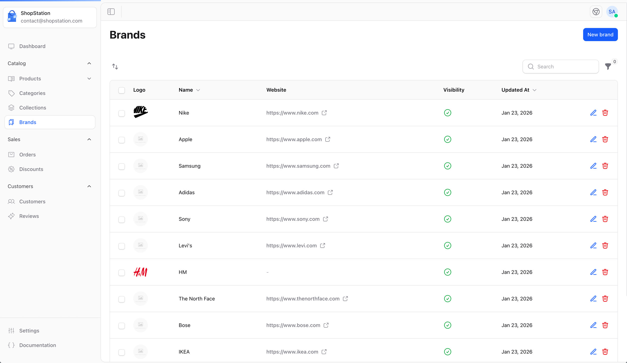Open external link icon beside nike.com

pos(324,113)
